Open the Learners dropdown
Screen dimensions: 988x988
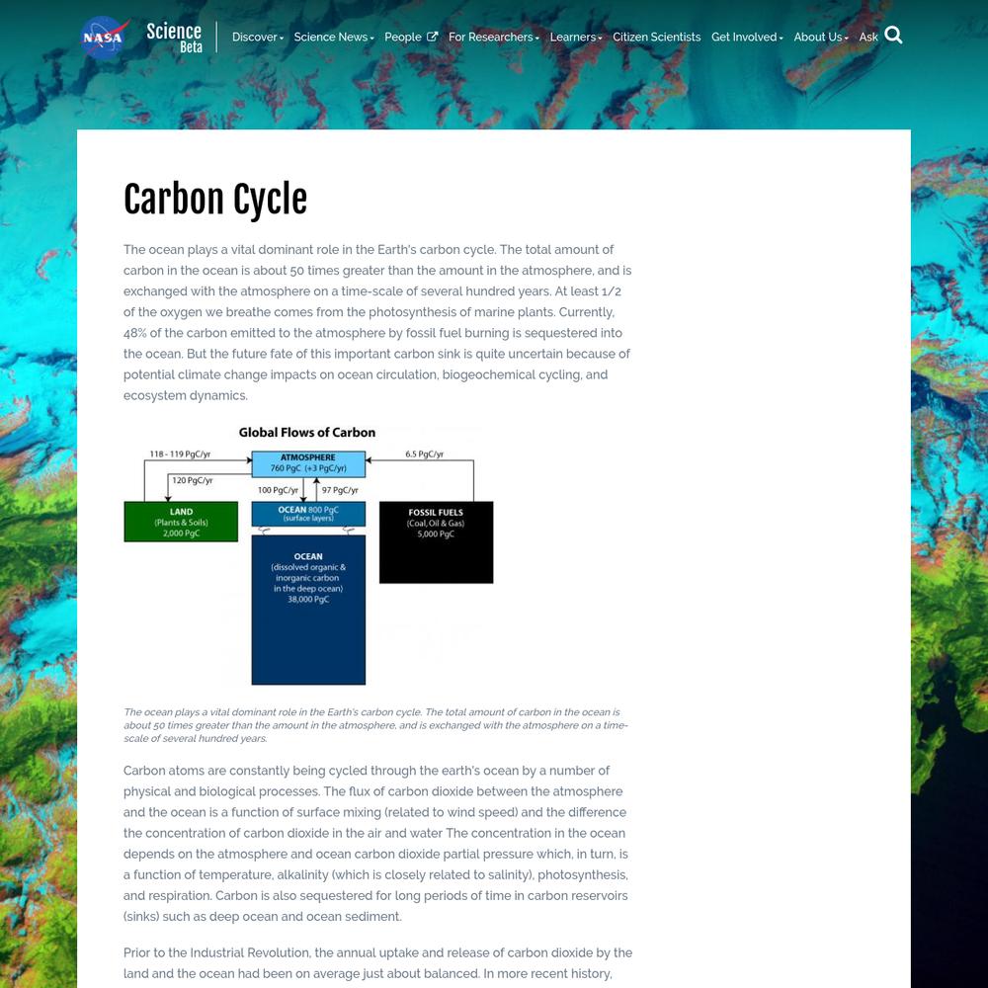click(576, 38)
